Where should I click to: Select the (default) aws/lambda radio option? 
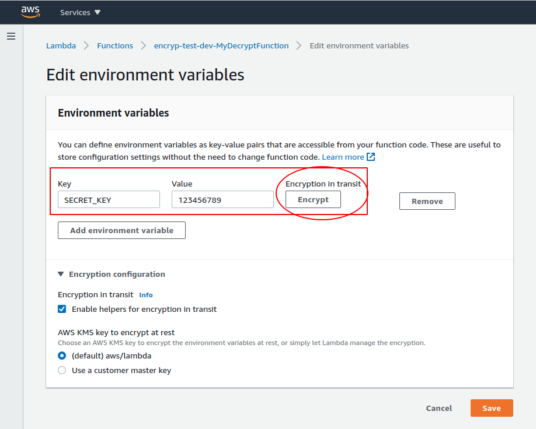[62, 356]
